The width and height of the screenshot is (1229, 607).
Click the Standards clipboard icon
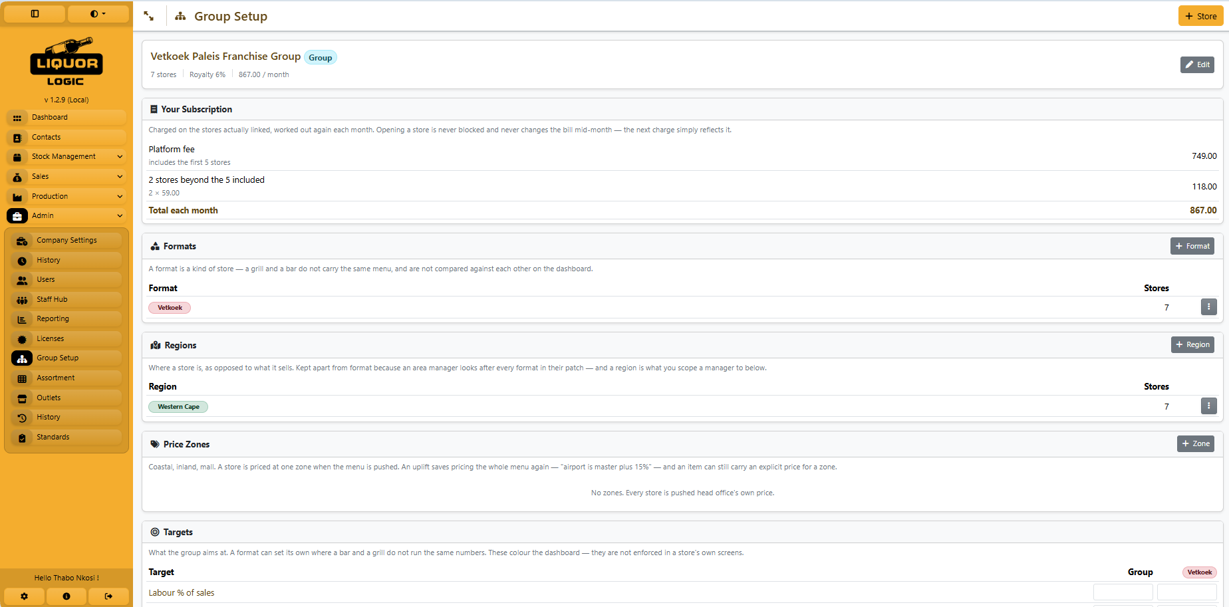[x=22, y=437]
